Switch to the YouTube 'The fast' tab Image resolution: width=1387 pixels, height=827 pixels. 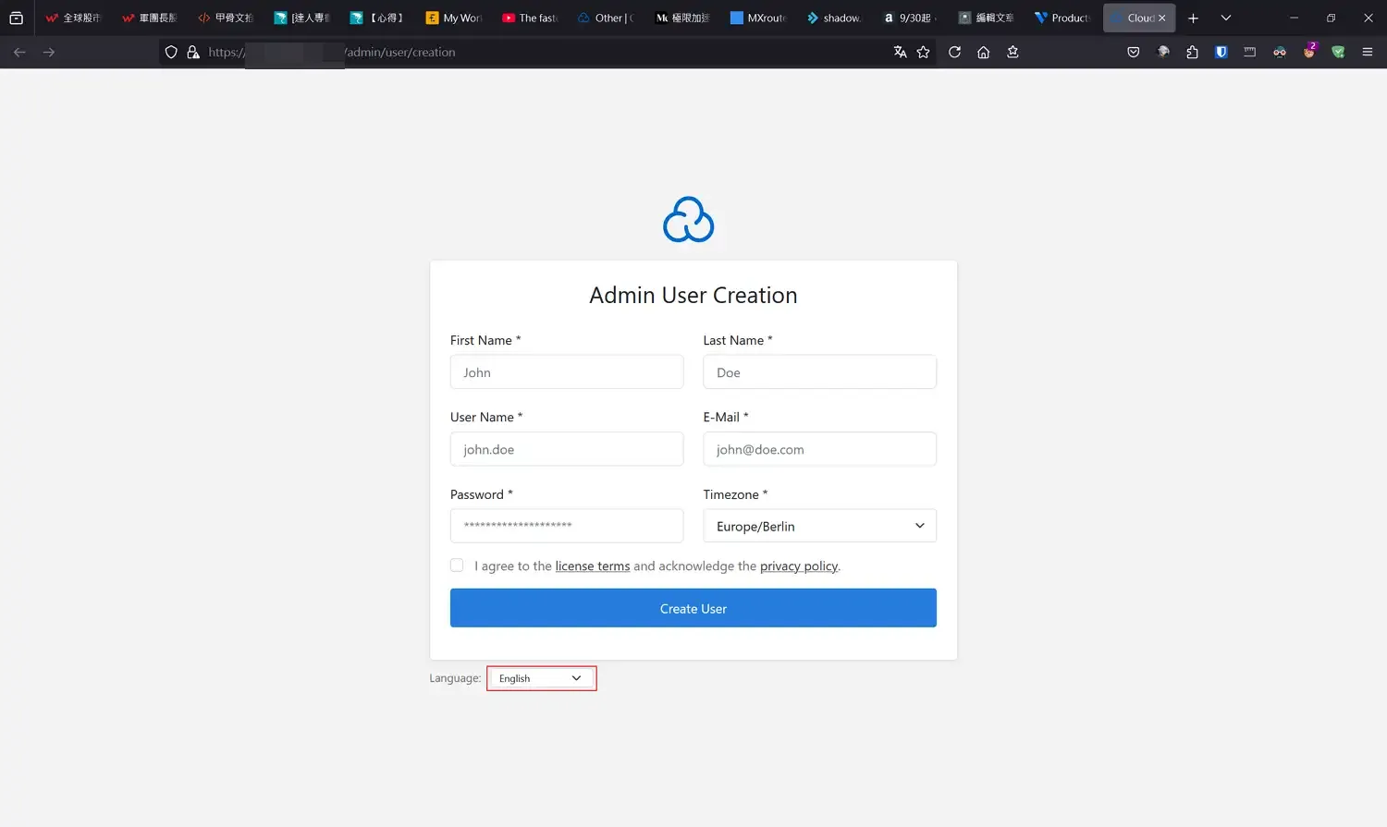pos(530,18)
